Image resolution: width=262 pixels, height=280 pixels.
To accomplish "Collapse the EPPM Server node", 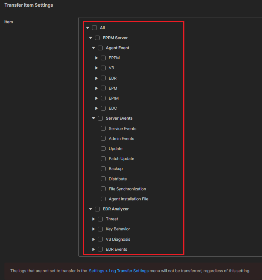I will 91,38.
